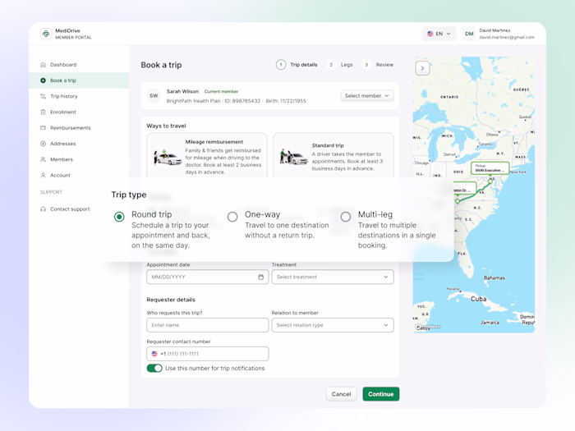This screenshot has width=575, height=431.
Task: Click the Who requests this trip name field
Action: point(208,325)
